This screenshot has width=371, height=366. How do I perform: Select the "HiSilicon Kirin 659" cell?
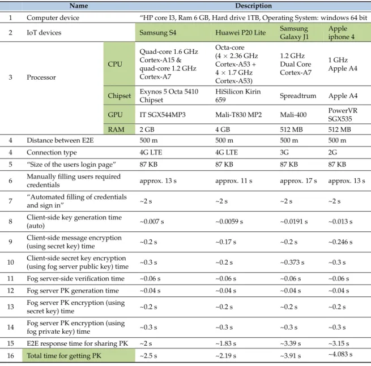(x=238, y=96)
